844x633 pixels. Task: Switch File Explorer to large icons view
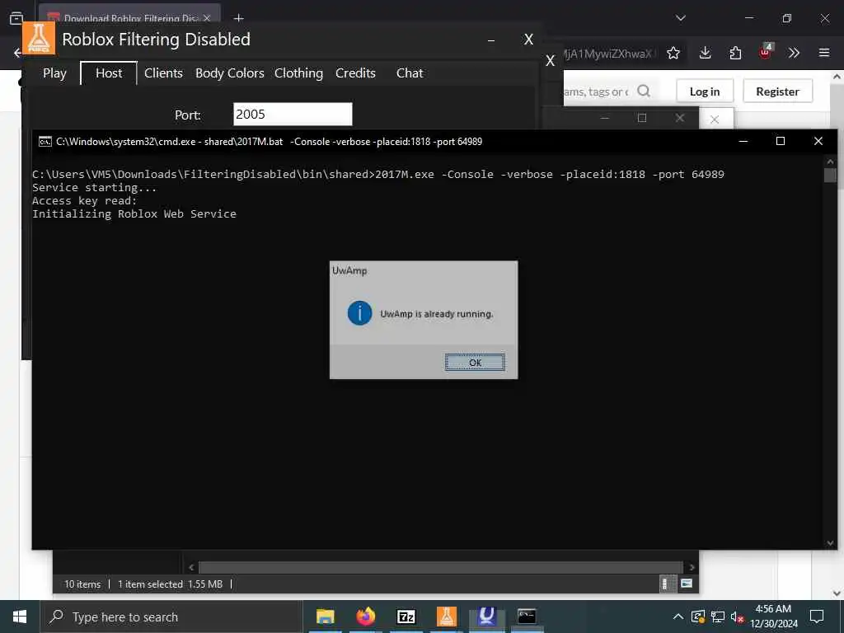(687, 584)
